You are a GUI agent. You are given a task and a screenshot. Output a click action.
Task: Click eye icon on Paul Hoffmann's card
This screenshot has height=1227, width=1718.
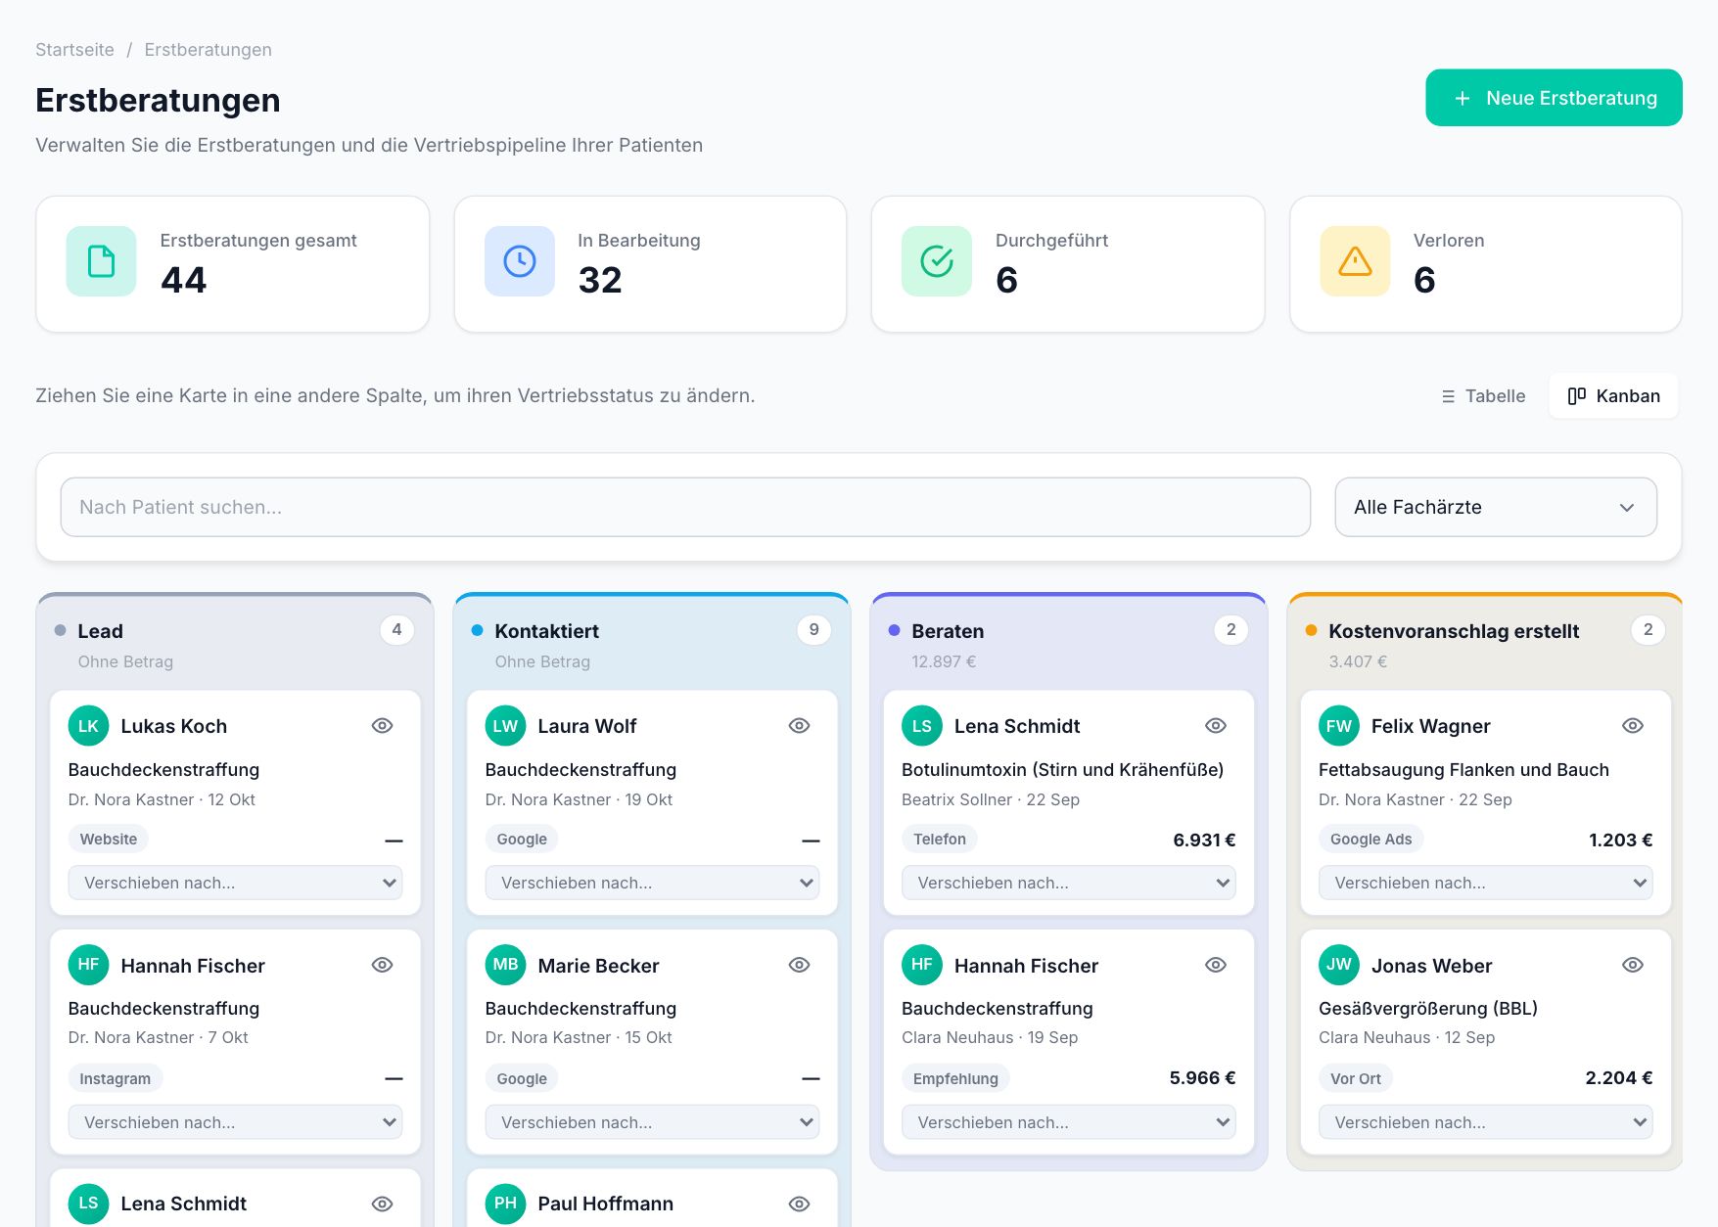point(799,1204)
